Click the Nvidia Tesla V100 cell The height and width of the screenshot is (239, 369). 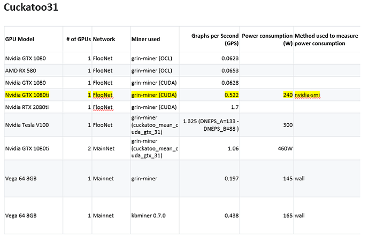(x=27, y=125)
